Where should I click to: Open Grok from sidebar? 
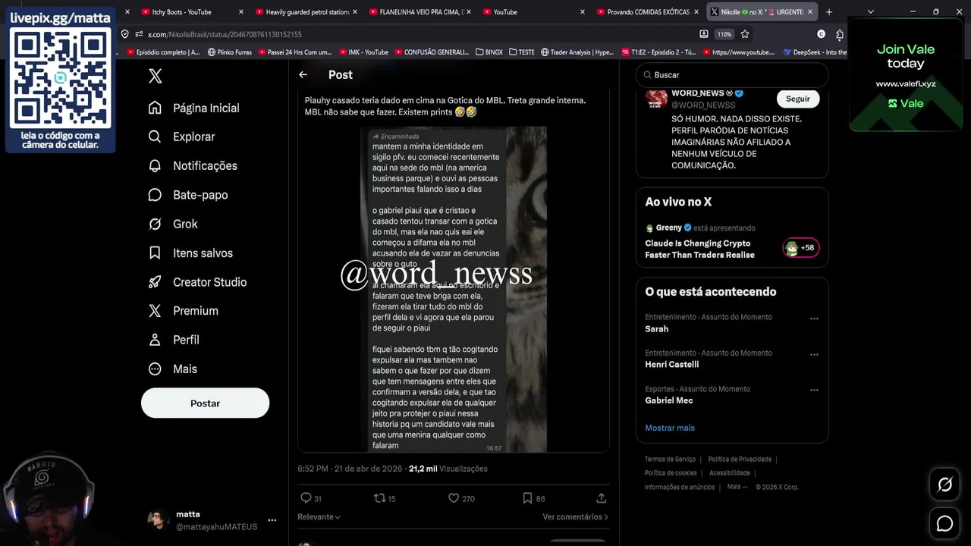(x=173, y=224)
